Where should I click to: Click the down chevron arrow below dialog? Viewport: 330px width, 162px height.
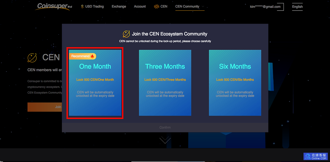point(165,140)
